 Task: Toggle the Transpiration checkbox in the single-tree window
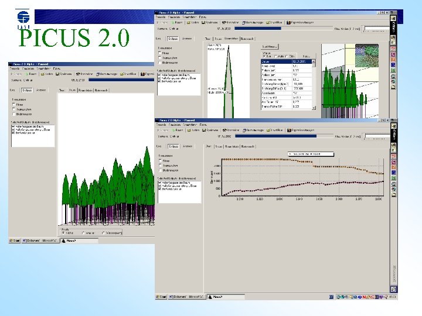(159, 58)
